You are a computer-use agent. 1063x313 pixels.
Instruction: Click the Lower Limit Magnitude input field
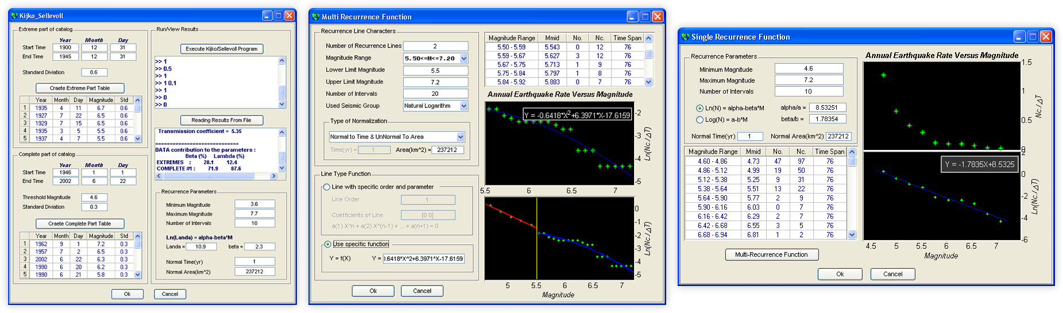[435, 71]
